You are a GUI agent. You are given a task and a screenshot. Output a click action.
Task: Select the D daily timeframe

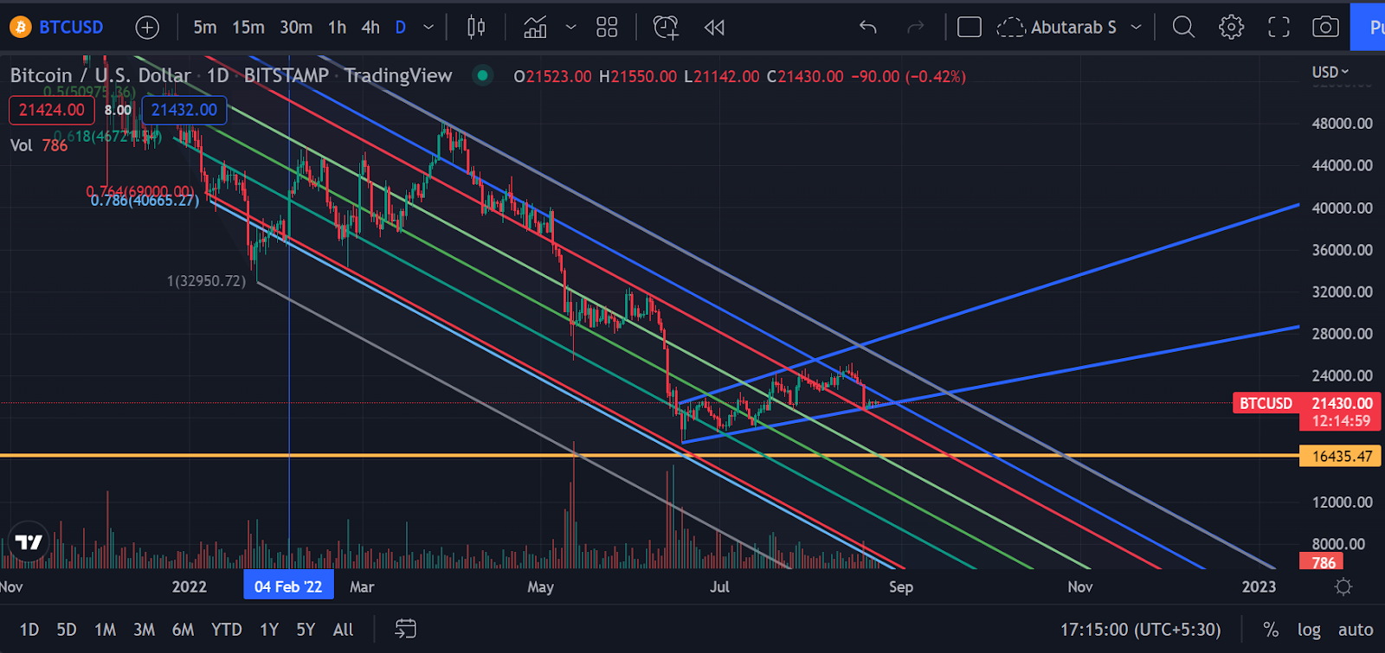[x=401, y=28]
